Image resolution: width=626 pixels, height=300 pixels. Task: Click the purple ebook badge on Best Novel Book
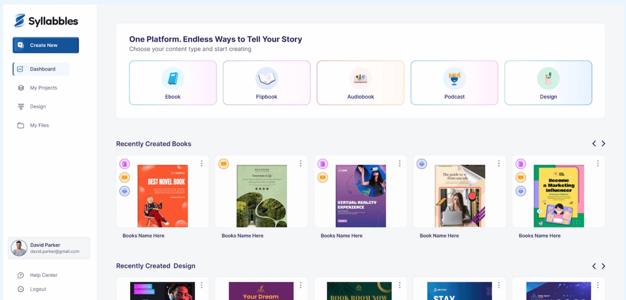pos(125,164)
